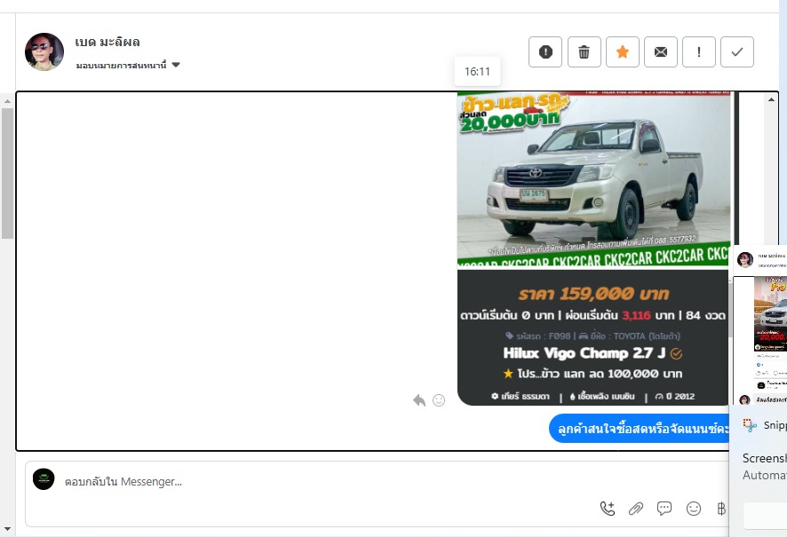787x537 pixels.
Task: Star this conversation as follow-up
Action: point(623,51)
